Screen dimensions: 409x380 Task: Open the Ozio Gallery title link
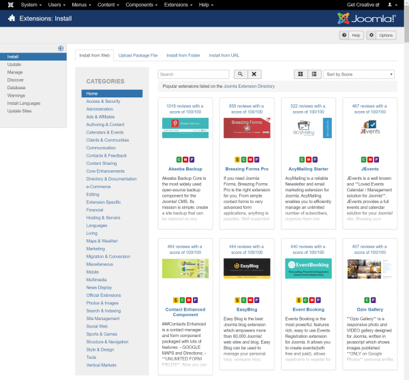pyautogui.click(x=370, y=309)
